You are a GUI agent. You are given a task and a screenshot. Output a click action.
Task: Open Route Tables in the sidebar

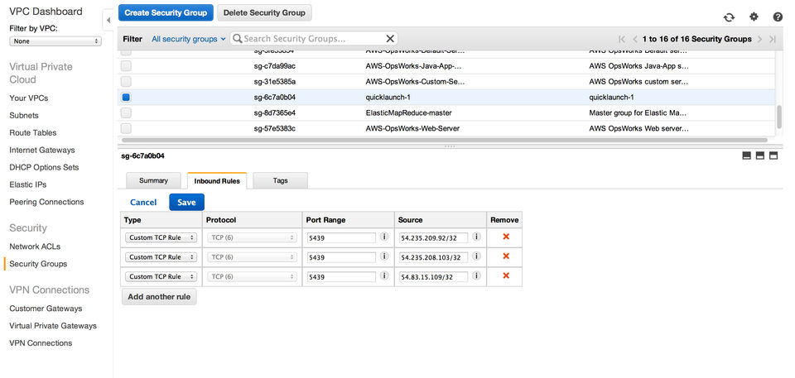pyautogui.click(x=33, y=133)
